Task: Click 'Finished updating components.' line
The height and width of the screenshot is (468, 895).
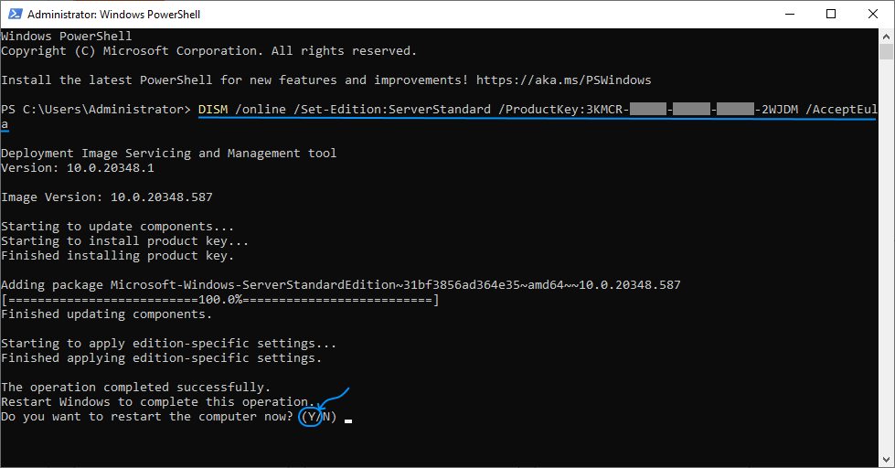Action: tap(107, 314)
